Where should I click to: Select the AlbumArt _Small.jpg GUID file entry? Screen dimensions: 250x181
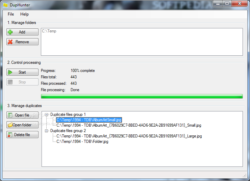pyautogui.click(x=129, y=125)
